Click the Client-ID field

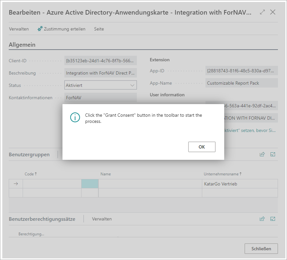pos(101,61)
